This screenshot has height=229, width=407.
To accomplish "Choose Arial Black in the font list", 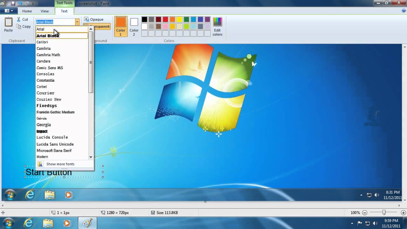I will [62, 36].
